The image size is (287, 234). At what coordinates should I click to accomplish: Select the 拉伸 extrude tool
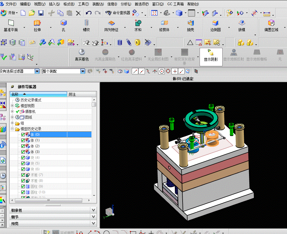click(37, 26)
